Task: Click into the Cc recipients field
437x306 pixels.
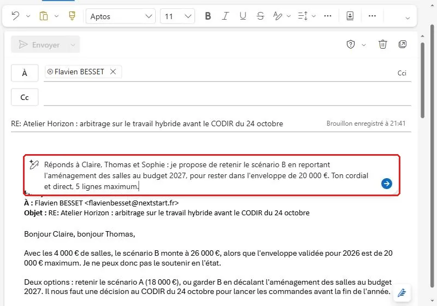Action: 227,97
